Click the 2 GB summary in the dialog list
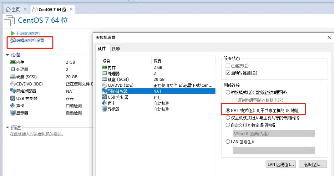The width and height of the screenshot is (334, 176). [158, 67]
